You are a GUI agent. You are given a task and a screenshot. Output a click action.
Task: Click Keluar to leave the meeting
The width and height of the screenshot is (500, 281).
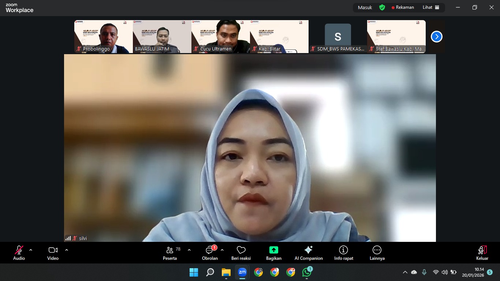(x=482, y=252)
